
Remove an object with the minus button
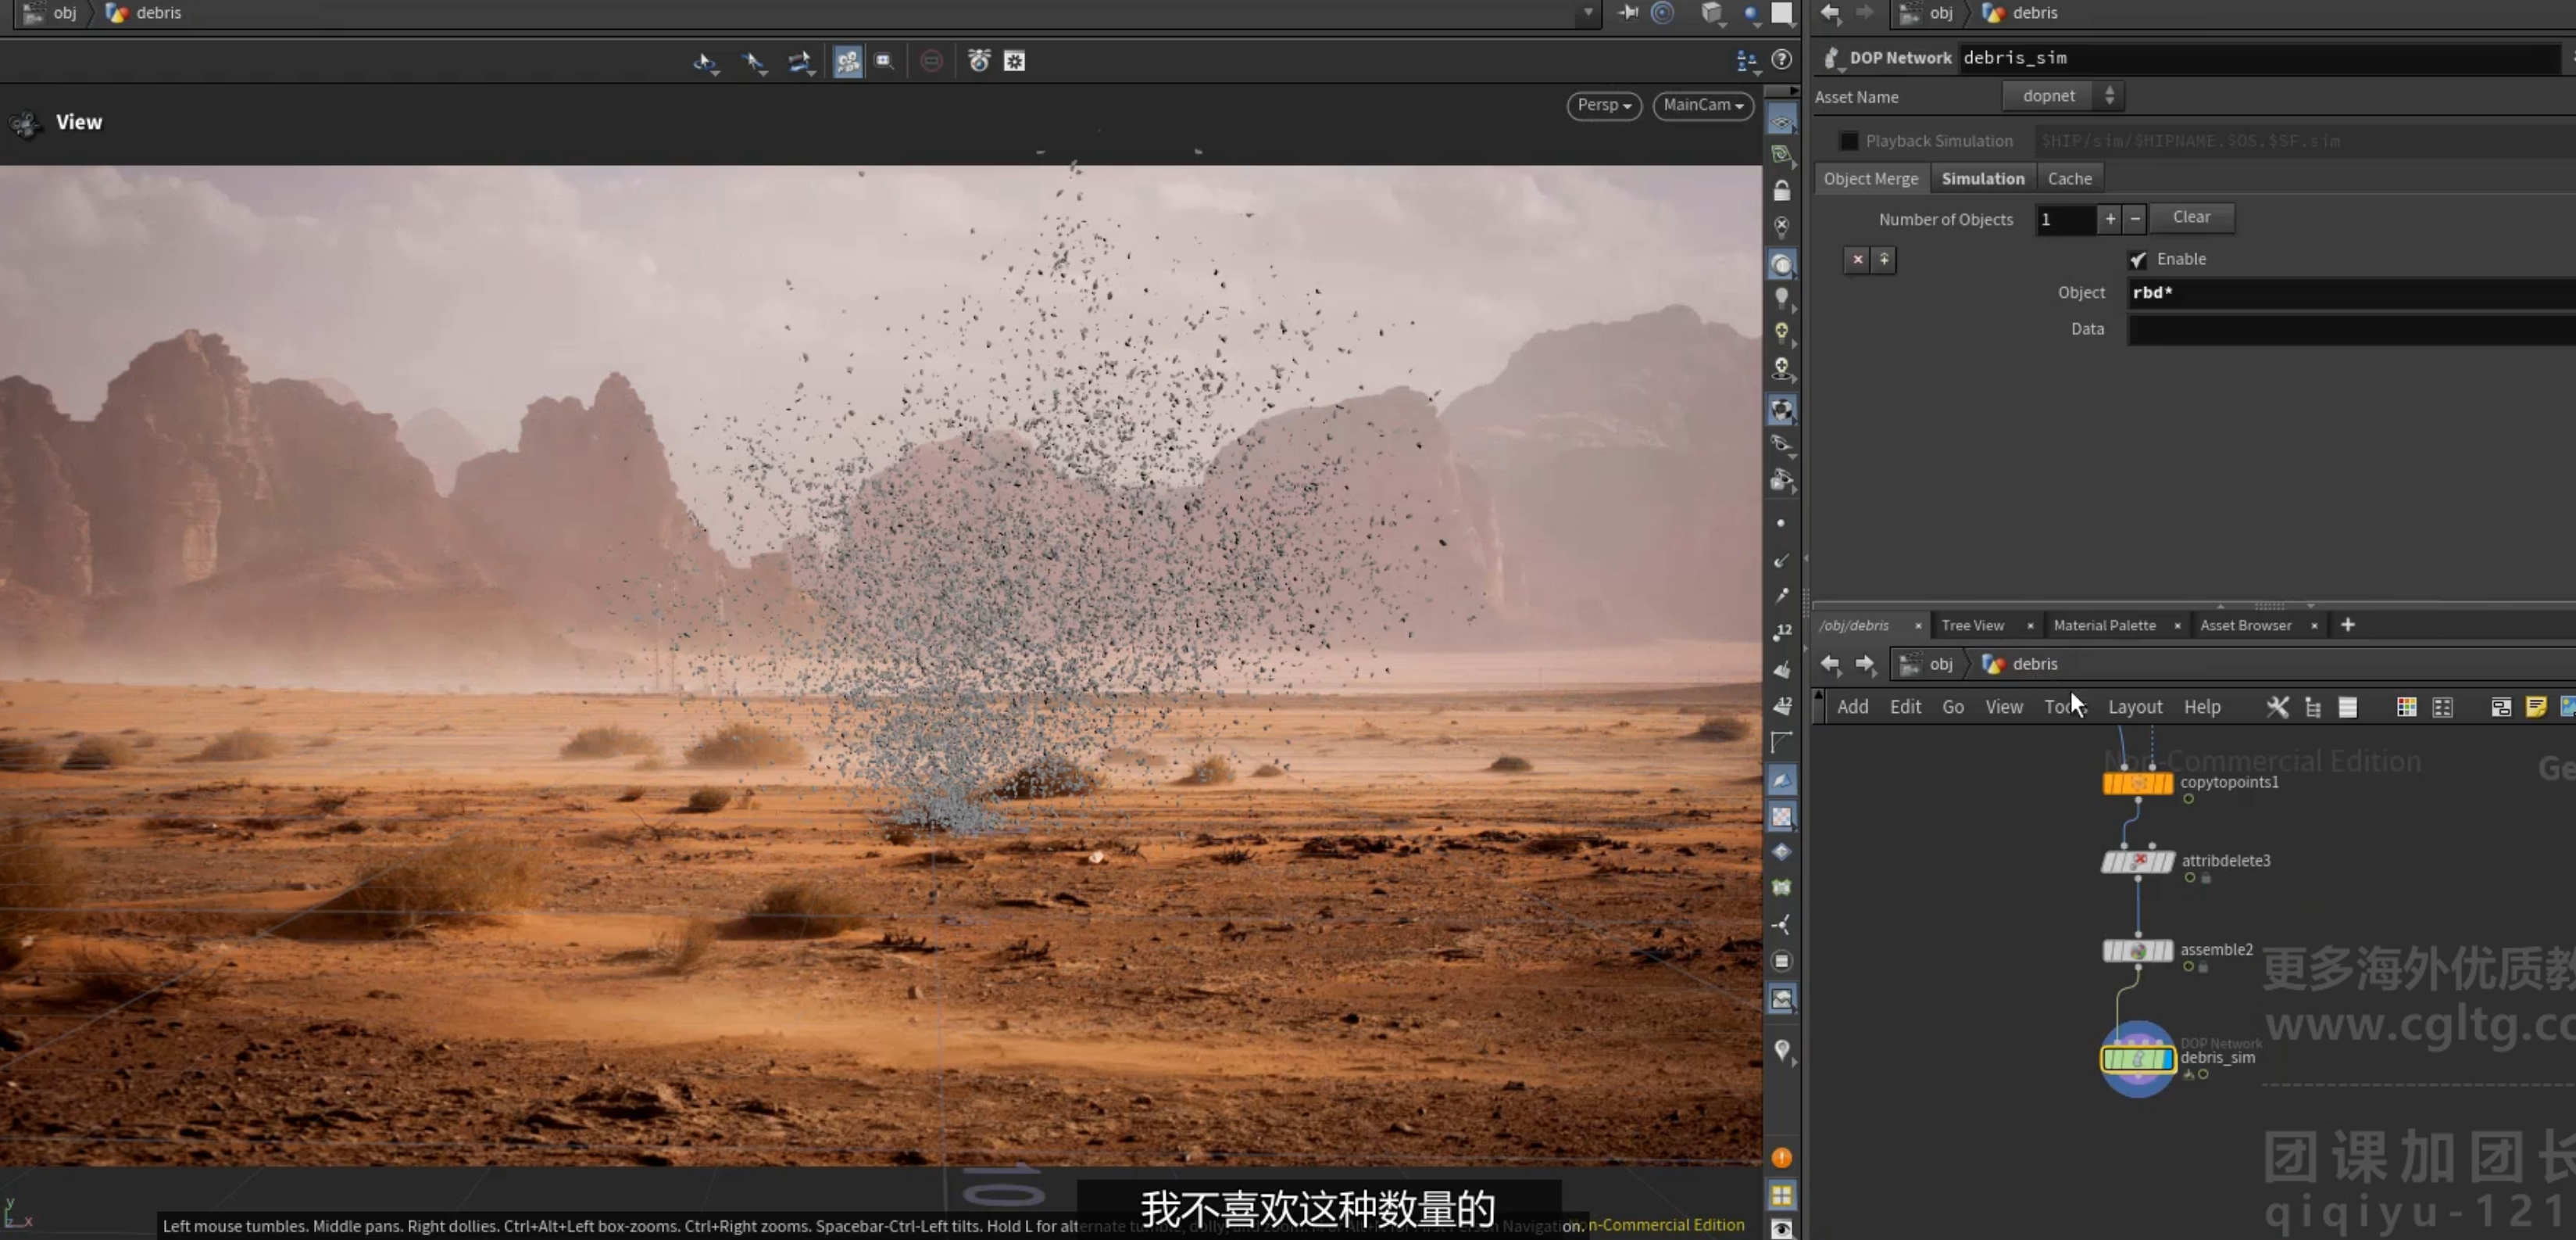(2134, 218)
